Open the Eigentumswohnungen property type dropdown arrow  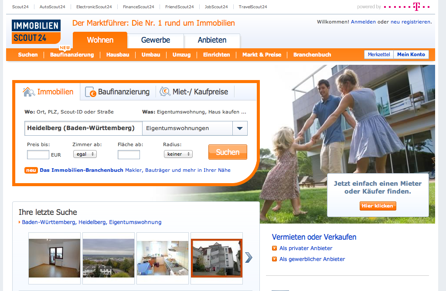pyautogui.click(x=240, y=128)
